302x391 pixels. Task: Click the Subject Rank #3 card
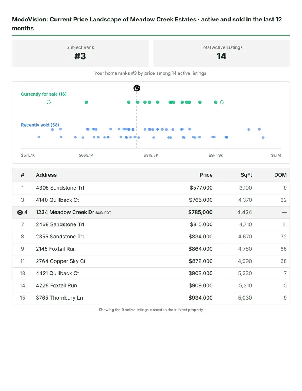pyautogui.click(x=80, y=53)
